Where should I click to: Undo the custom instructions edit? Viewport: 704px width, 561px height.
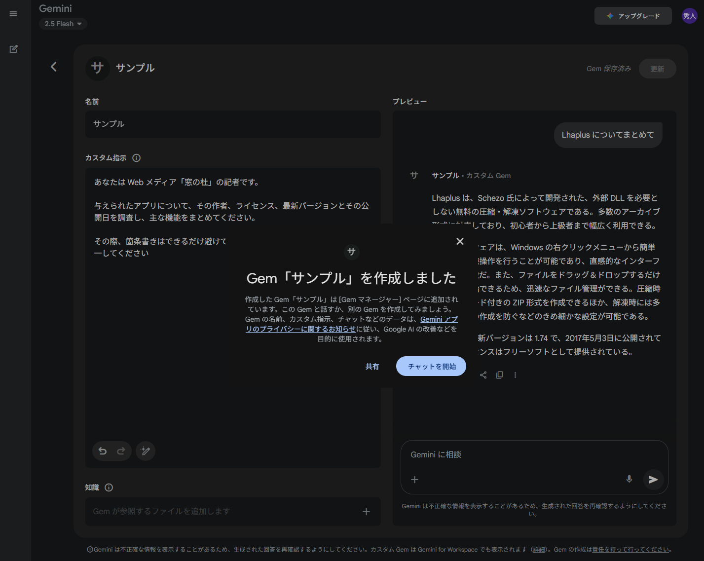pyautogui.click(x=102, y=450)
